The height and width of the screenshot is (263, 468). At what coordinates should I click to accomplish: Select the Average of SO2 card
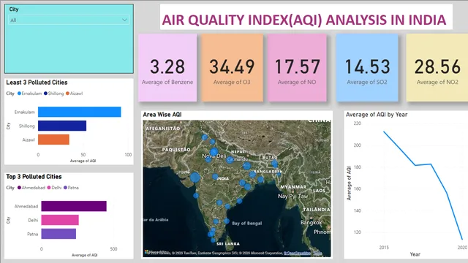367,67
